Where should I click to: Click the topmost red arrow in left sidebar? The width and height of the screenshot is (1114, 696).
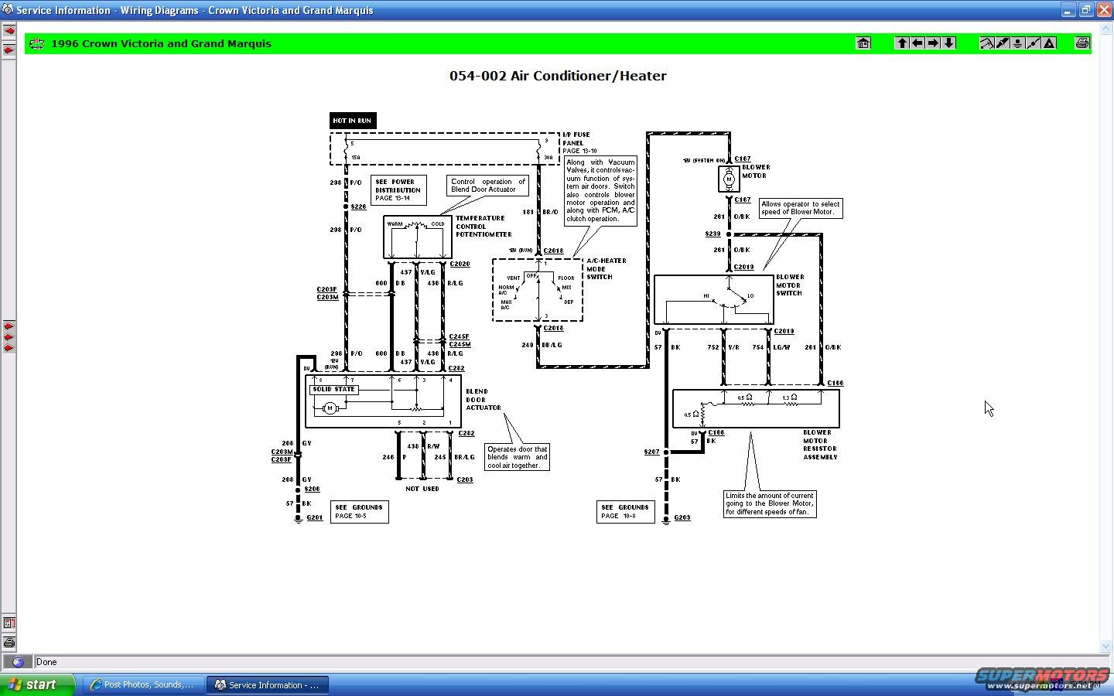(x=9, y=31)
